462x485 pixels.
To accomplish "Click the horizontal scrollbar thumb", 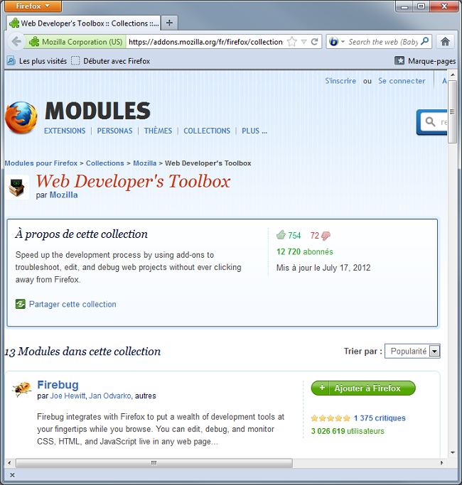I will (154, 463).
